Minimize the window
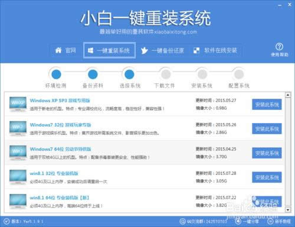The image size is (295, 227). coord(280,5)
